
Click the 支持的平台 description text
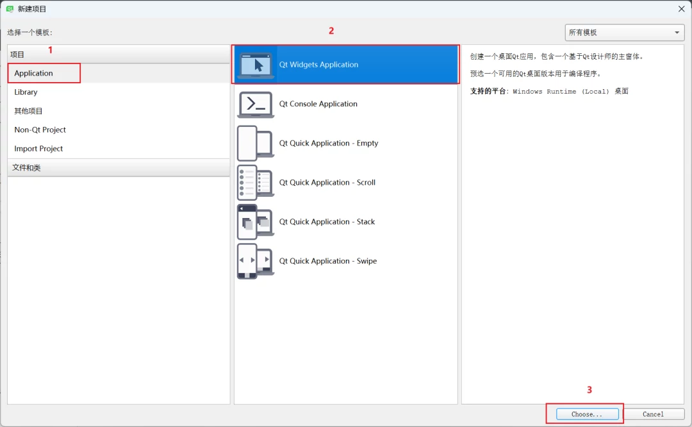coord(549,92)
